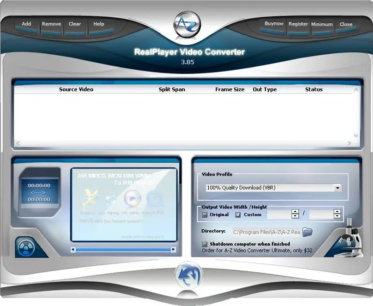This screenshot has height=306, width=373.
Task: Click the A-Z logo orb
Action: coord(187,24)
